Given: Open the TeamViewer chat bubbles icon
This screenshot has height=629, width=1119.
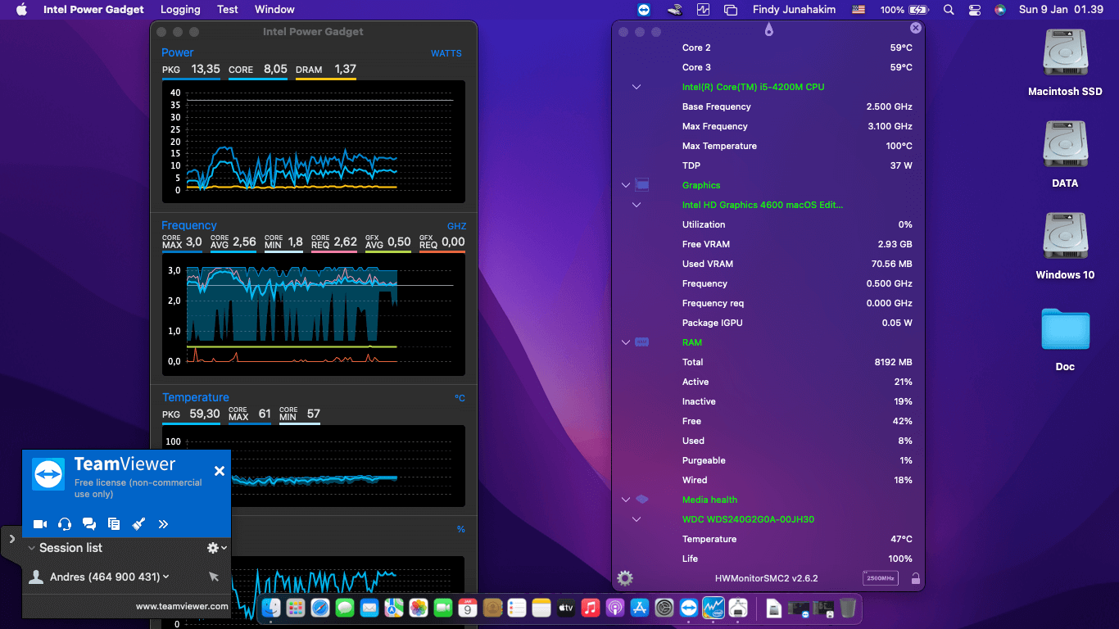Looking at the screenshot, I should click(89, 524).
